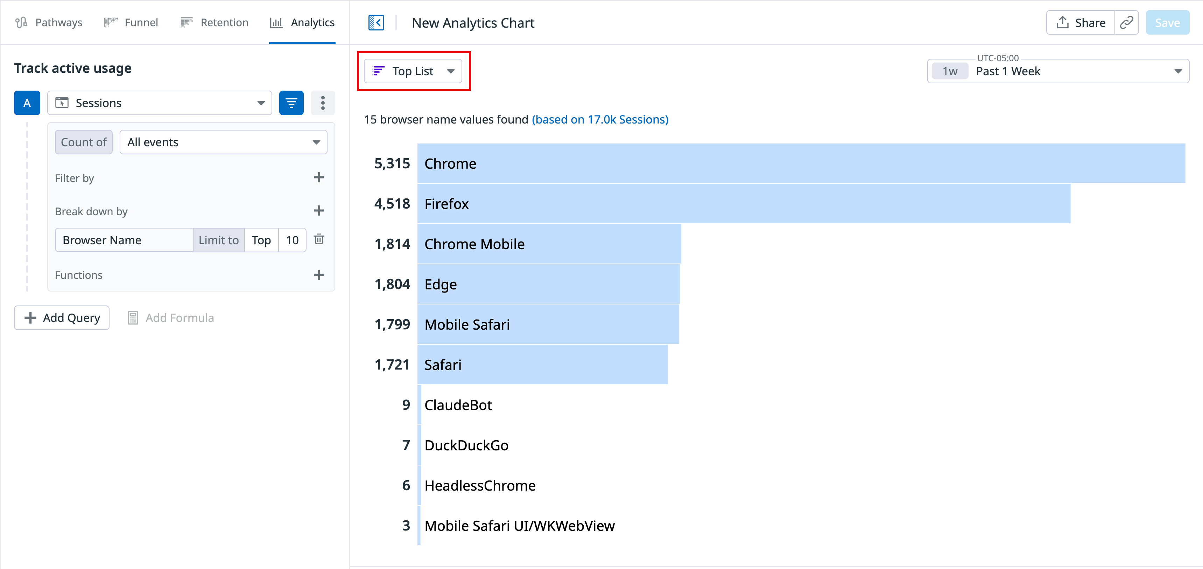This screenshot has height=569, width=1203.
Task: Open the Sessions data source dropdown
Action: tap(159, 103)
